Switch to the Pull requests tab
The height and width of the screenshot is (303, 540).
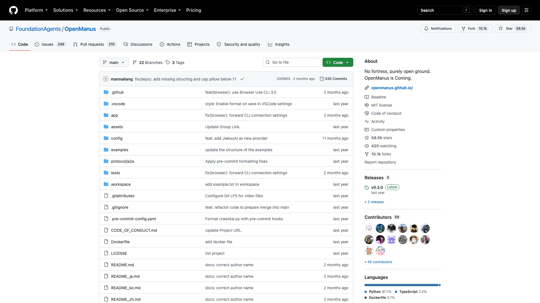pos(94,44)
